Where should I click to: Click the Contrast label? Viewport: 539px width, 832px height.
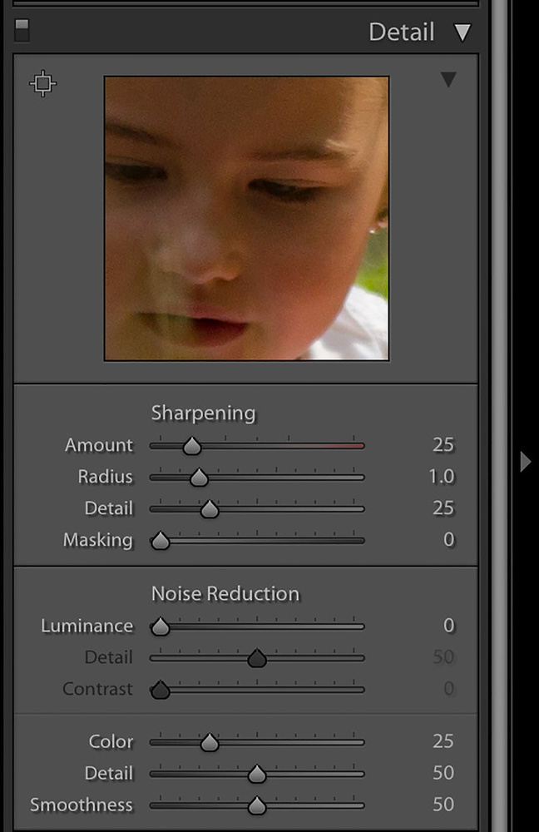tap(97, 689)
